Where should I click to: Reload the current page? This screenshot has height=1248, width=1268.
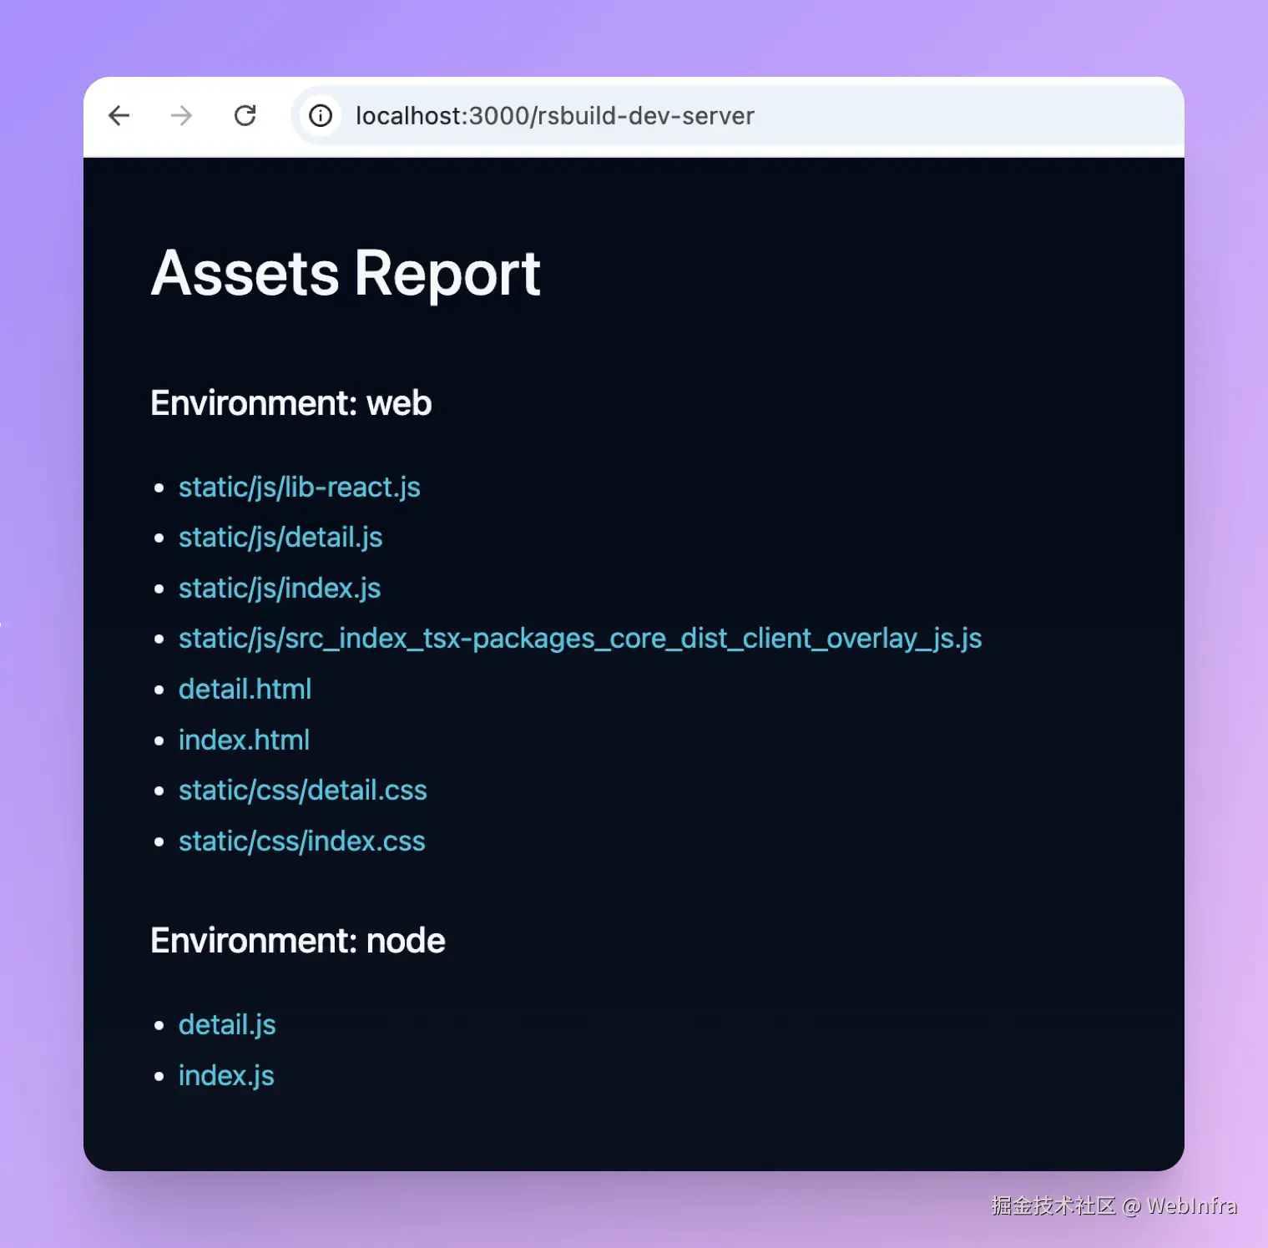245,116
